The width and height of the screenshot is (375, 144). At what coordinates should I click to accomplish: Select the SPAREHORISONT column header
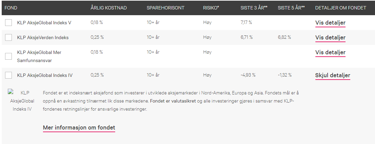pos(166,8)
